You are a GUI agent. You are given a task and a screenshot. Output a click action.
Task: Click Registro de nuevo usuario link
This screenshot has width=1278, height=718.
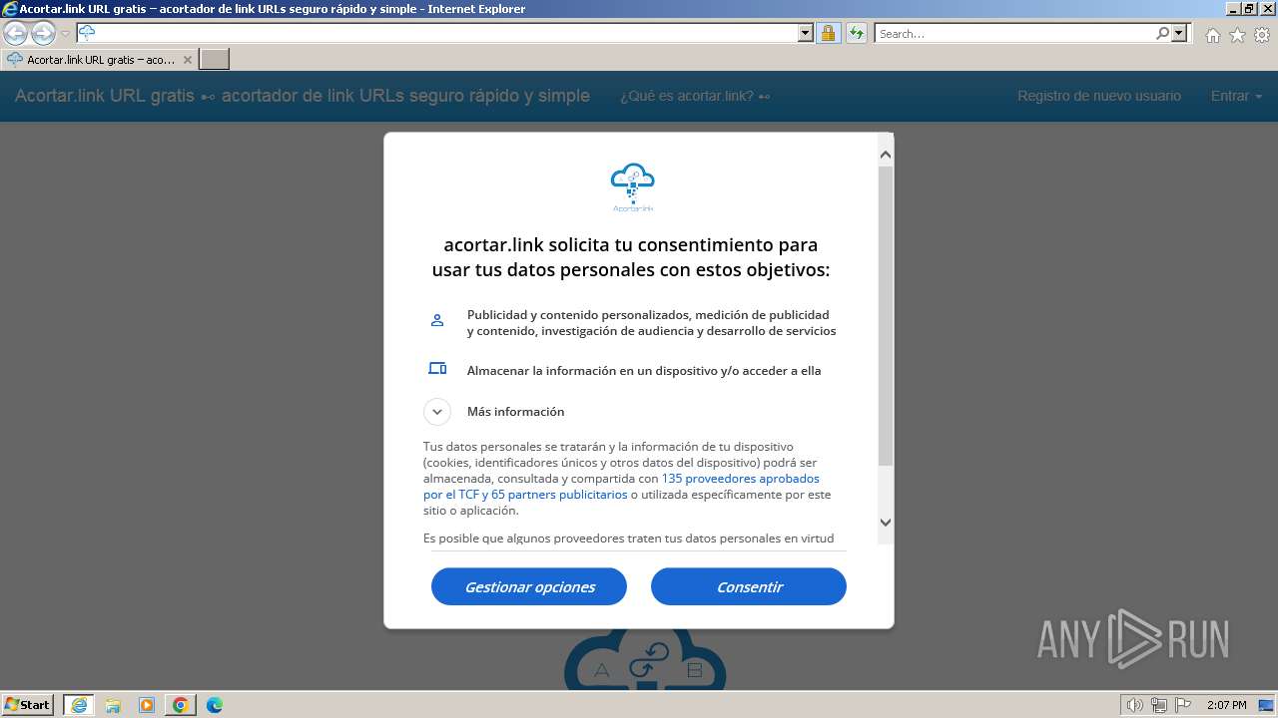(x=1099, y=96)
